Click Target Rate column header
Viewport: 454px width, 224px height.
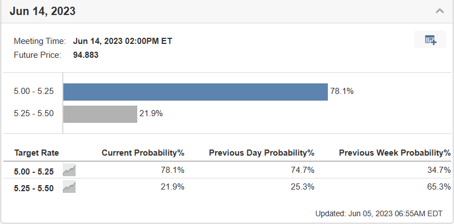[37, 153]
